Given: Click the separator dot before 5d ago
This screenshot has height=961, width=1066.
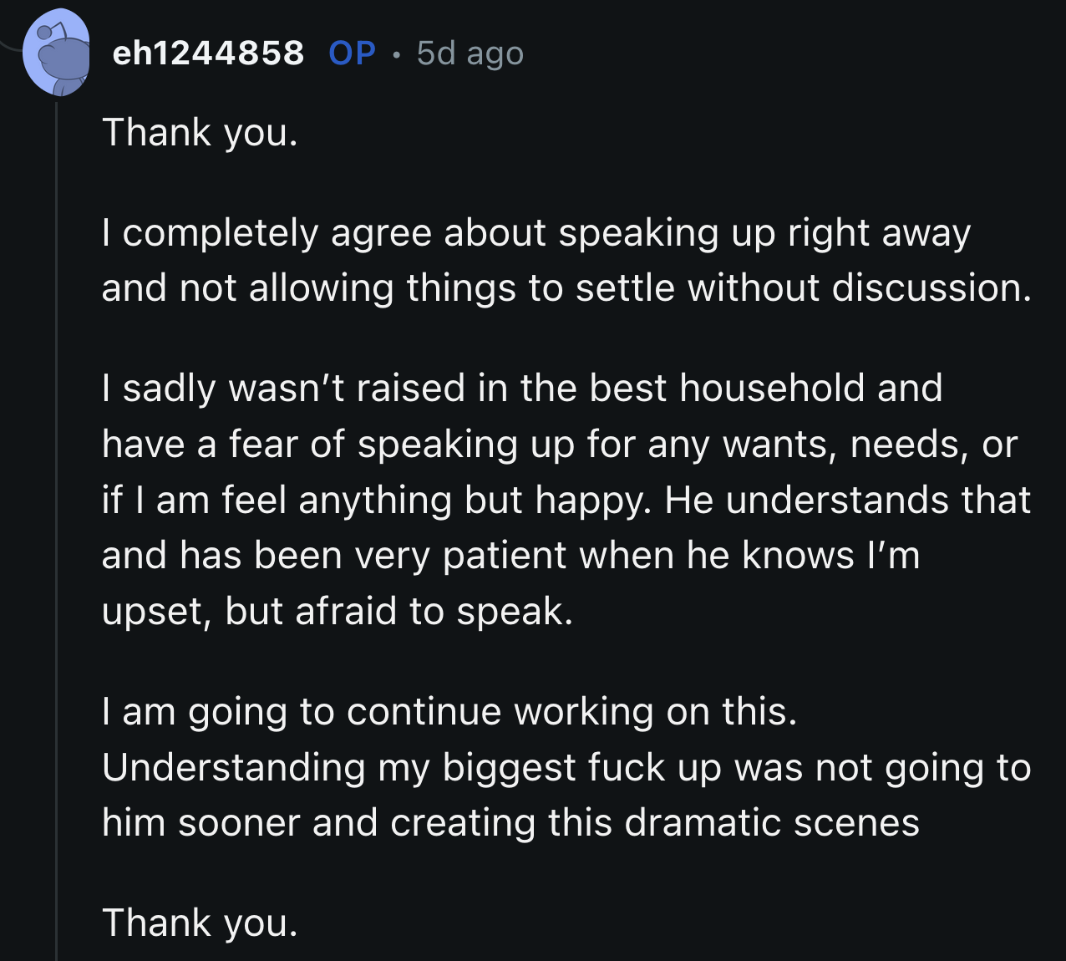Looking at the screenshot, I should tap(396, 53).
